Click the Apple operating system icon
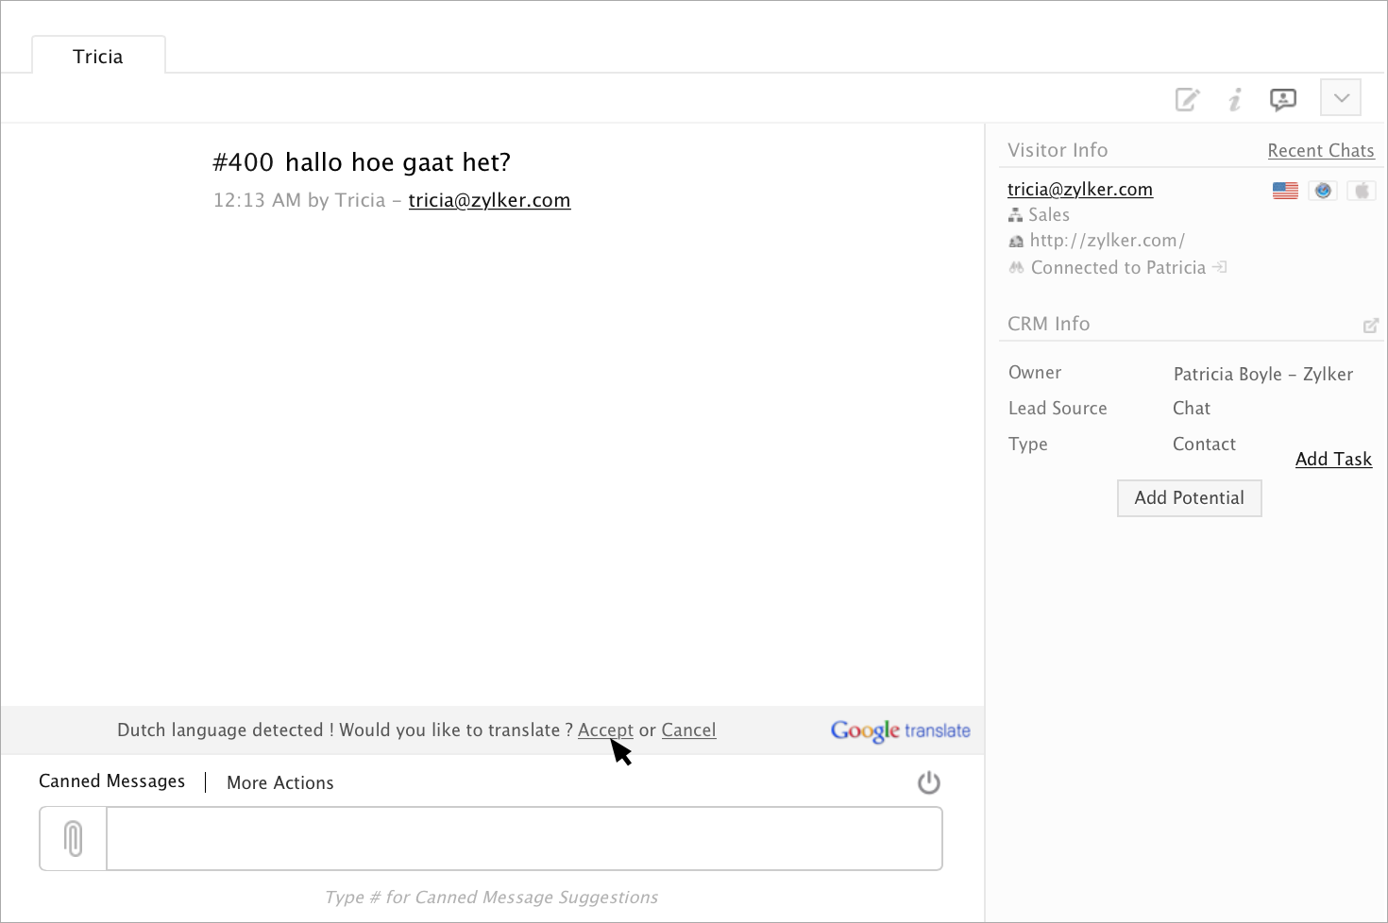The height and width of the screenshot is (923, 1388). pos(1361,191)
